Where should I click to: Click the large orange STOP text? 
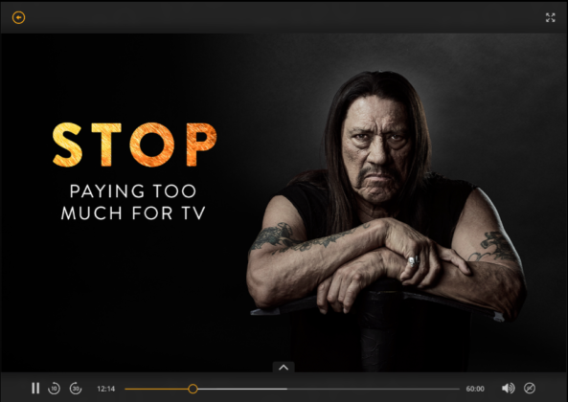[135, 145]
